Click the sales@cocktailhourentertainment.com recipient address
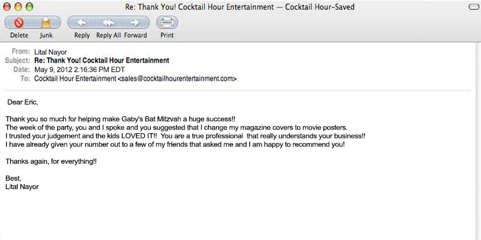481x240 pixels. (x=177, y=79)
